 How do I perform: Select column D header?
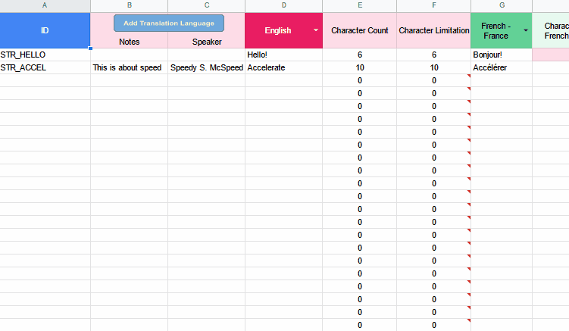(x=283, y=5)
